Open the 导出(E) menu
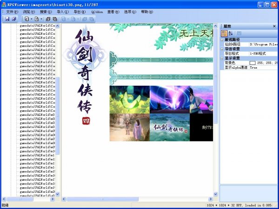The image size is (279, 209). pos(80,12)
